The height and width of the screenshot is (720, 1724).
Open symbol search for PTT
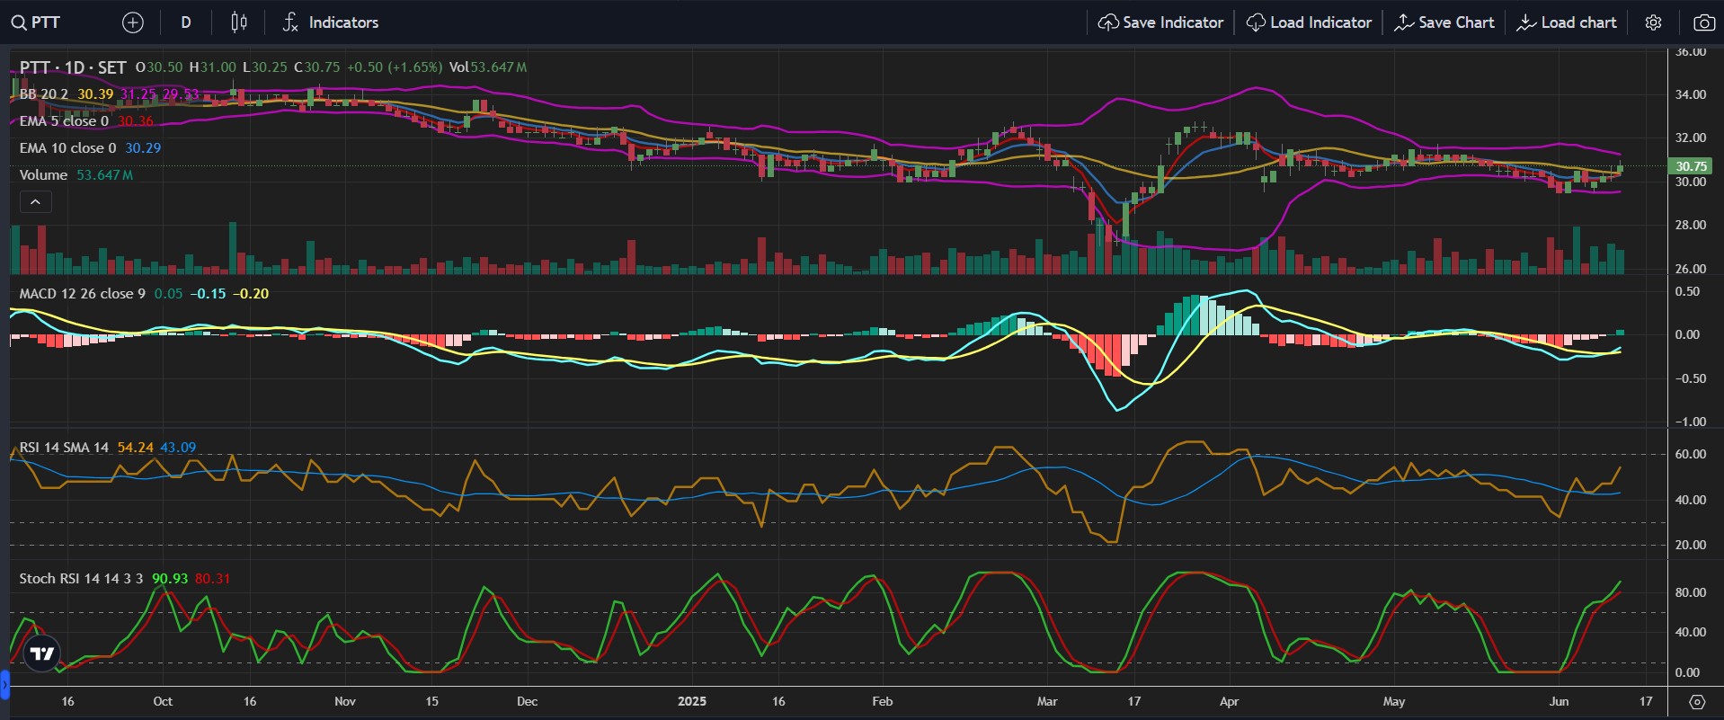(36, 22)
